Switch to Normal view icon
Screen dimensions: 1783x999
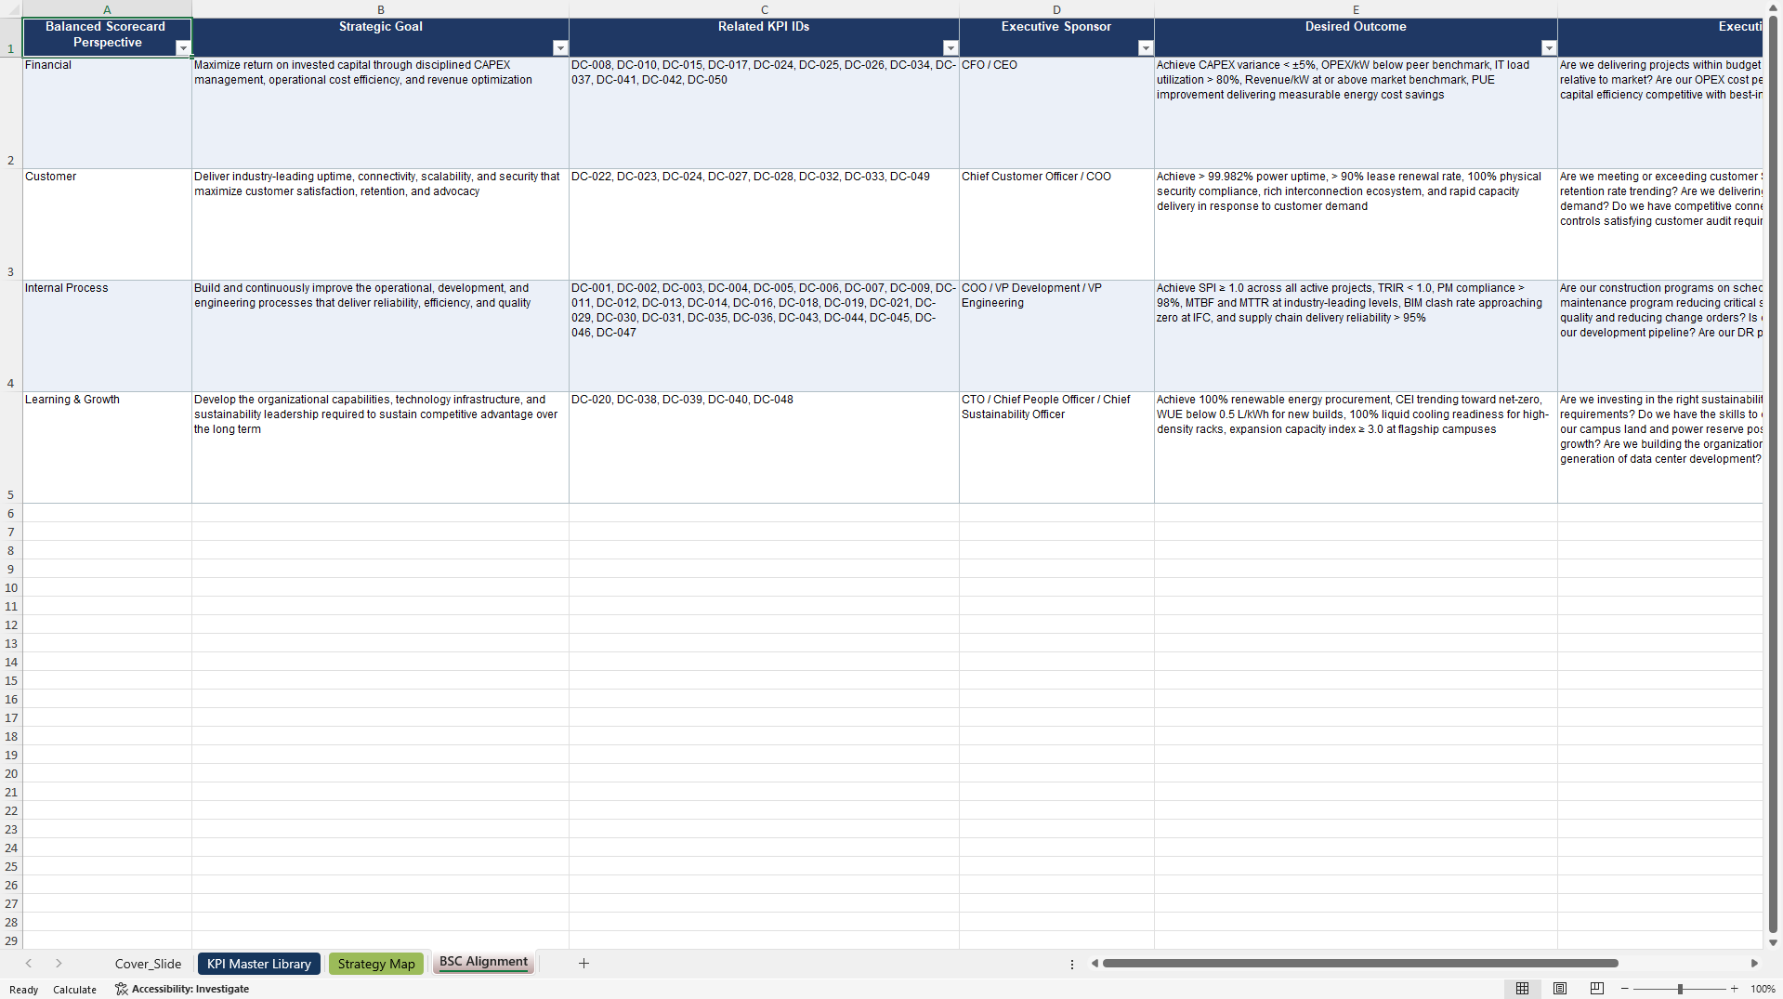pos(1522,989)
